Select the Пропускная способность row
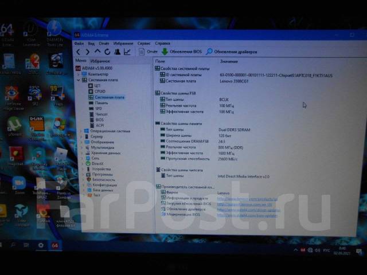 [199, 159]
